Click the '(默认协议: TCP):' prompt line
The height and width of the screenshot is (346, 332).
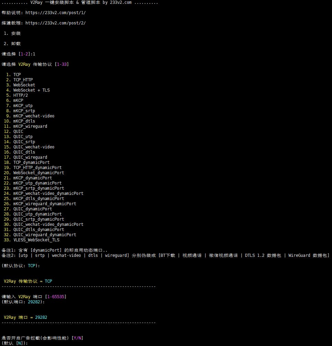(x=21, y=266)
